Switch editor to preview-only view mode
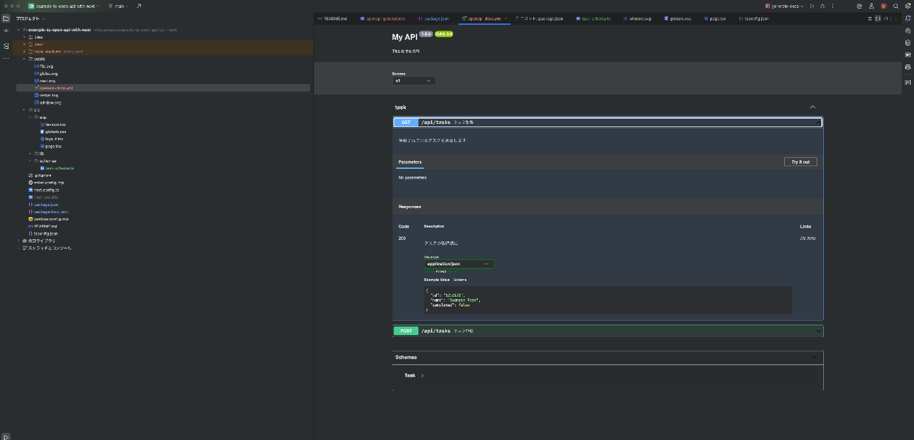This screenshot has width=914, height=440. [887, 18]
